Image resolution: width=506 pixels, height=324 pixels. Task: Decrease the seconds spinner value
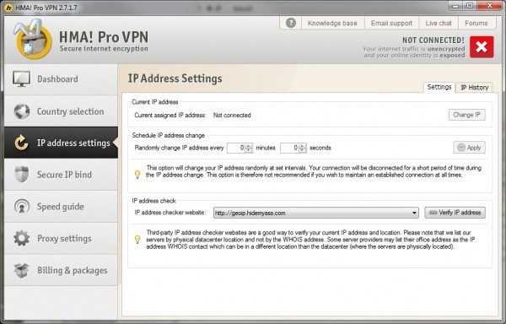pos(302,150)
